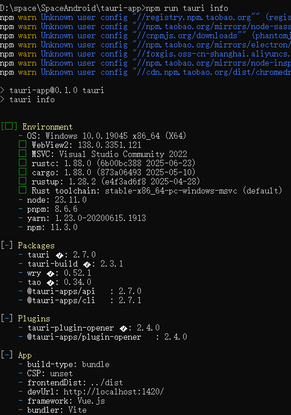Click the green box beside Rust toolchain
Image resolution: width=291 pixels, height=415 pixels.
pyautogui.click(x=22, y=190)
